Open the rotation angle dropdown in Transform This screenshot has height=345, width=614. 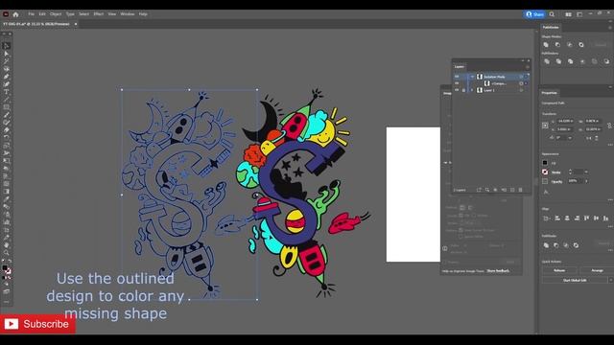(570, 138)
